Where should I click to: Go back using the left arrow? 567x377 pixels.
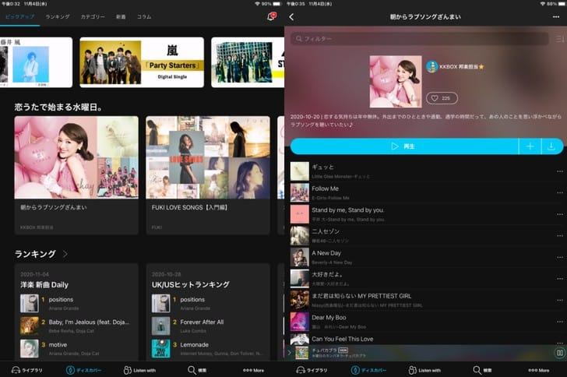pos(291,16)
